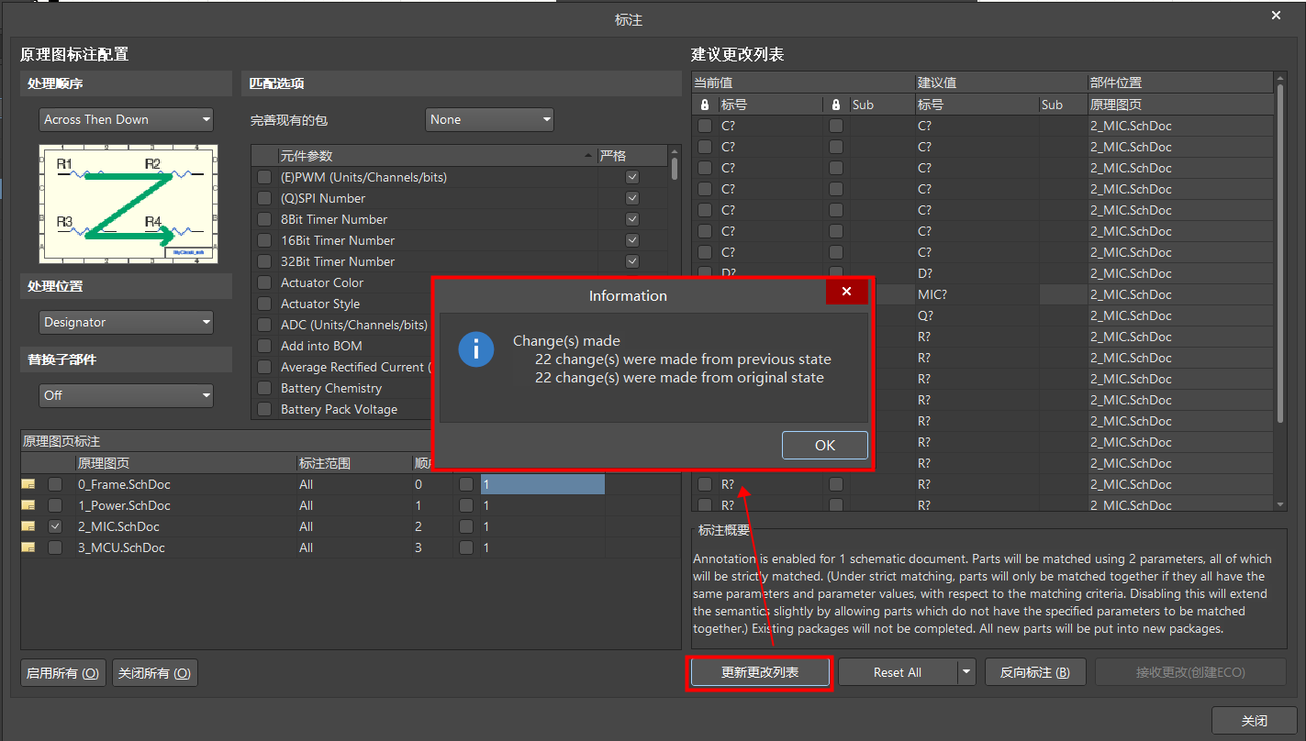The width and height of the screenshot is (1306, 741).
Task: Click the folder icon beside 3_MCU.SchDoc
Action: click(x=29, y=547)
